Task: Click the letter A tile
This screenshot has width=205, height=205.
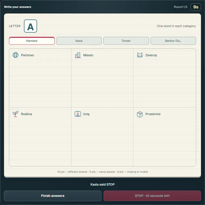Action: (30, 26)
